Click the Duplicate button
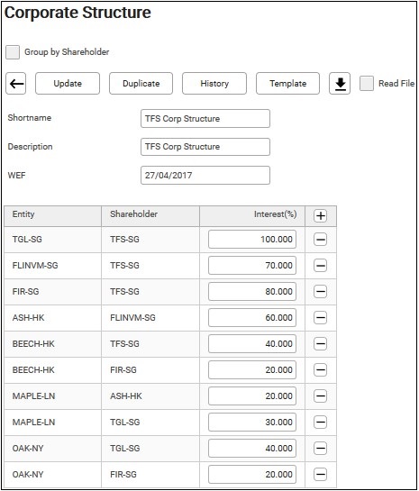Viewport: 419px width, 491px height. point(141,84)
